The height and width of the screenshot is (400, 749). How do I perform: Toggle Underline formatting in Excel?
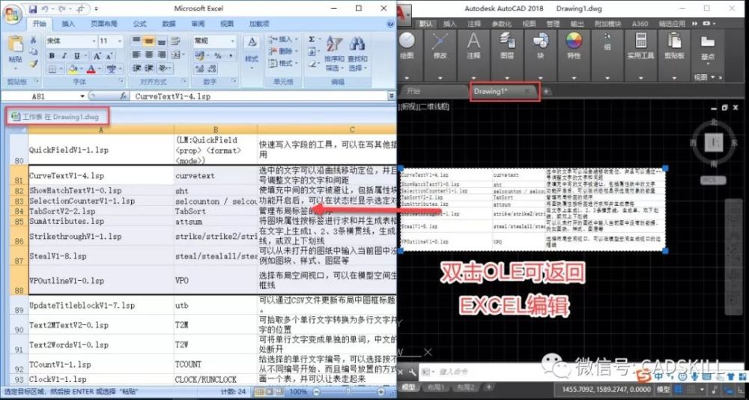point(76,55)
